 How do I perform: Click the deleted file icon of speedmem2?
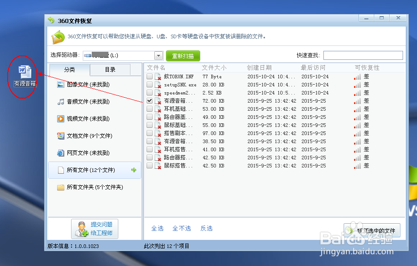(x=158, y=93)
